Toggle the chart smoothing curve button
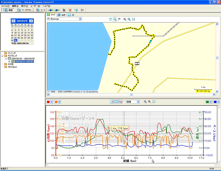Viewport: 221px width, 171px height. coord(121,102)
